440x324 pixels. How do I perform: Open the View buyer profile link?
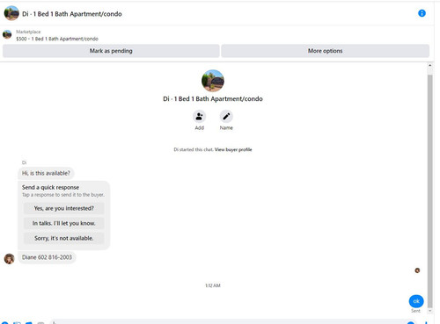point(233,149)
